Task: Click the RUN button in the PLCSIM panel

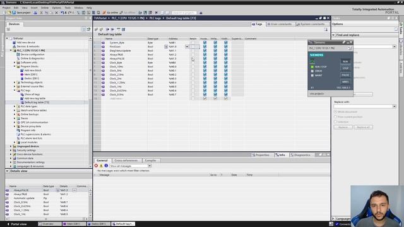Action: pos(345,62)
